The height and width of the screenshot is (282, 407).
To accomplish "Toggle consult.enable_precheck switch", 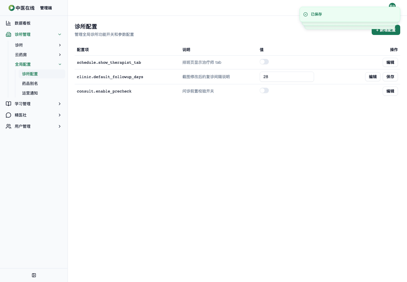I will 264,91.
